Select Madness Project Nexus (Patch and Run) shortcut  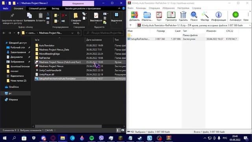pos(80,62)
